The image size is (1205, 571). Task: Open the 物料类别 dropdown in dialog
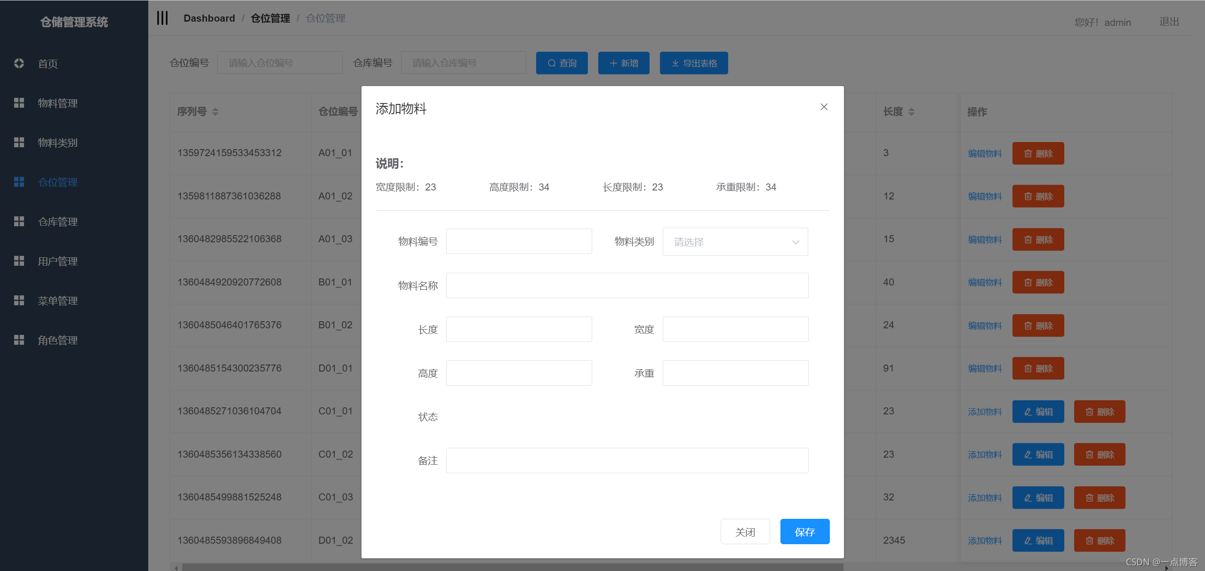point(735,242)
